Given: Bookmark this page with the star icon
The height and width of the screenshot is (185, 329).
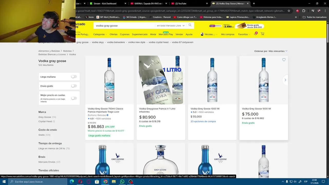Looking at the screenshot, I should [x=289, y=11].
